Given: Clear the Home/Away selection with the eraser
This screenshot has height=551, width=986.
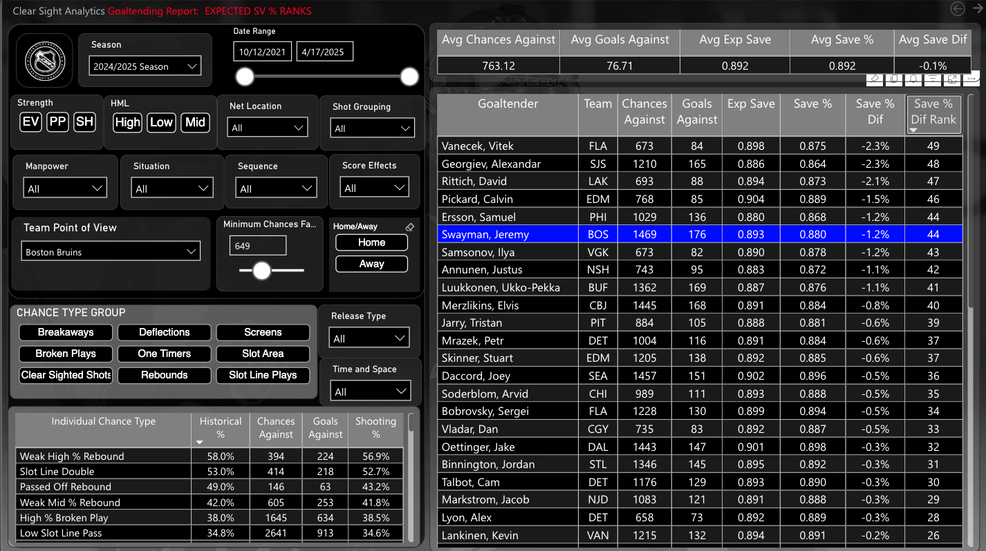Looking at the screenshot, I should click(x=409, y=226).
